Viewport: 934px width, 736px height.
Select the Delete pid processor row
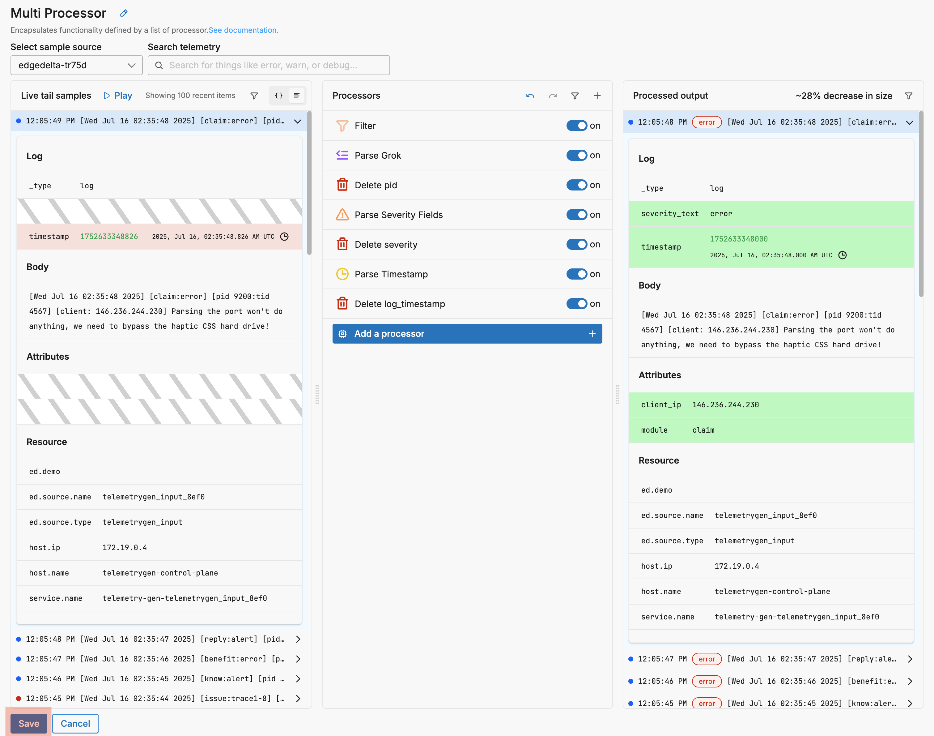467,185
